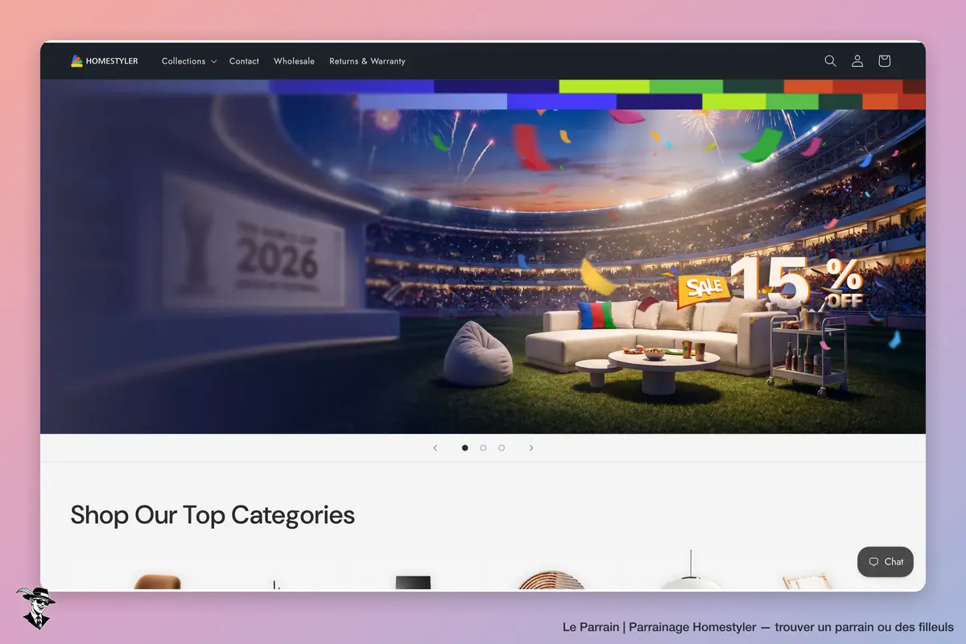Viewport: 966px width, 644px height.
Task: Click the Homestyler logo
Action: click(x=104, y=61)
